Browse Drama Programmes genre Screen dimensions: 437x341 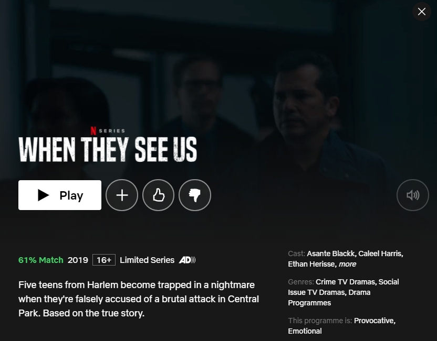pyautogui.click(x=329, y=298)
